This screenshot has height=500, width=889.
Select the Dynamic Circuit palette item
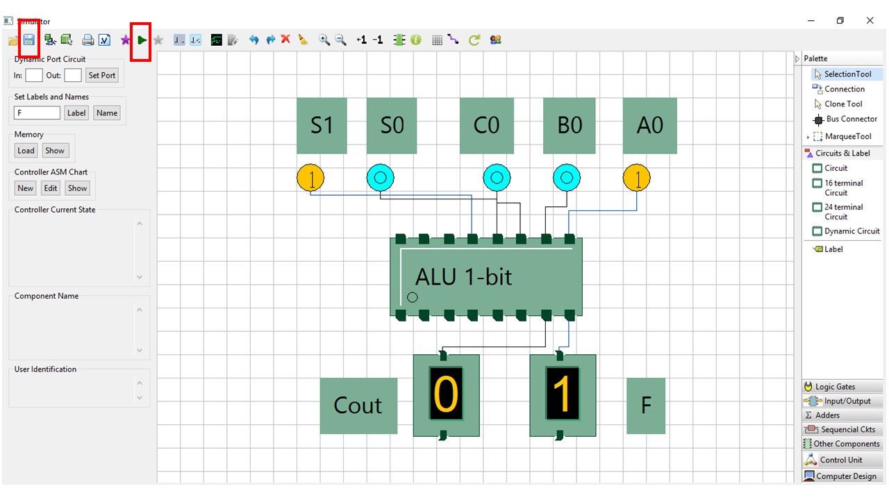[846, 231]
